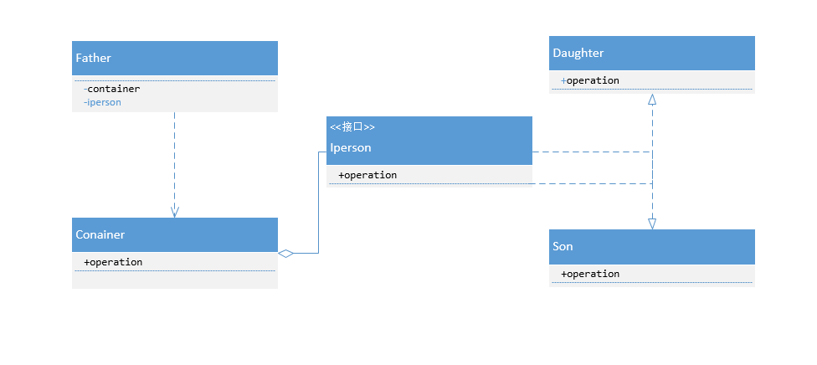Click +operation in the Son class
The height and width of the screenshot is (365, 817).
pyautogui.click(x=591, y=274)
